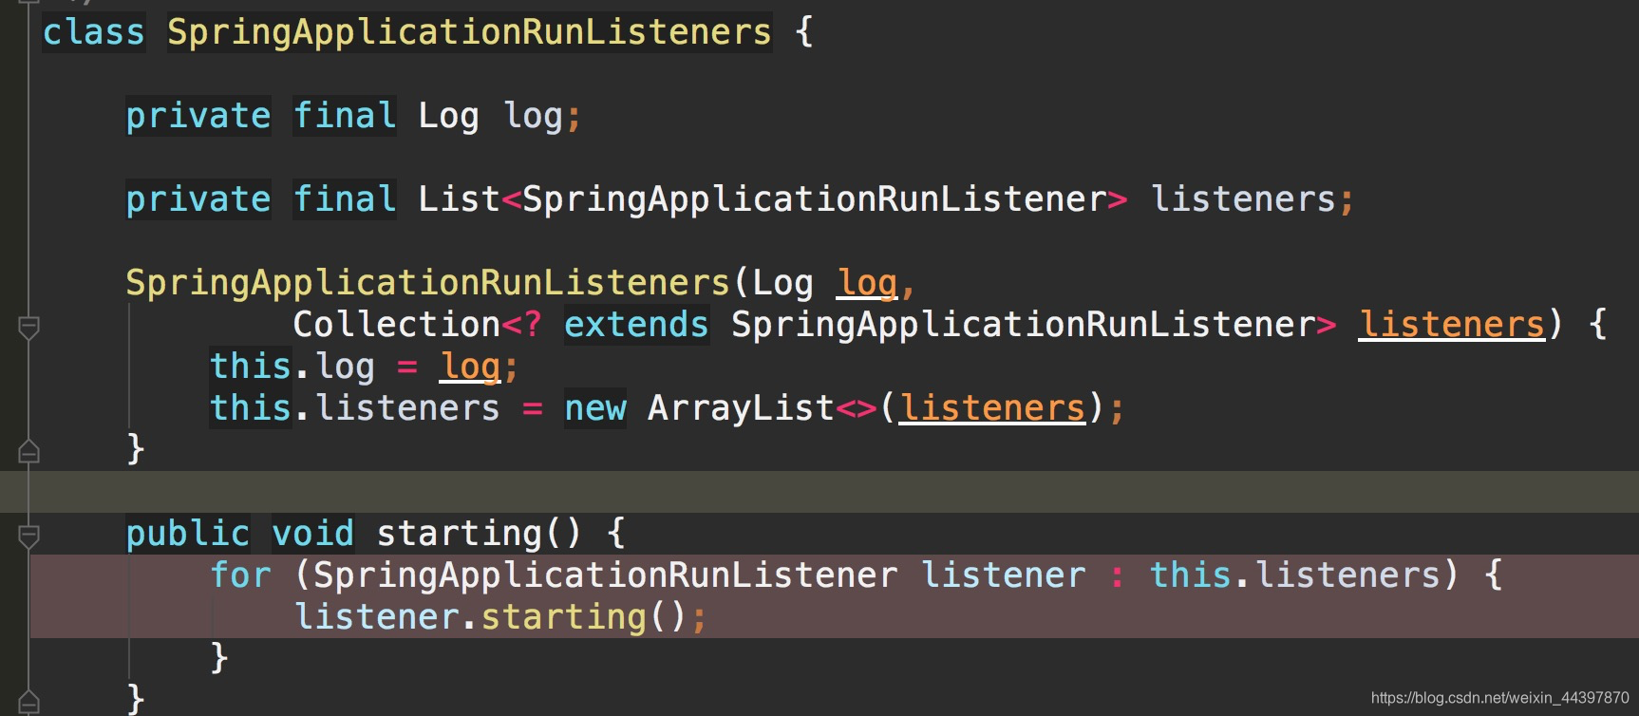Click 'this' in the this.log assignment

click(x=250, y=367)
